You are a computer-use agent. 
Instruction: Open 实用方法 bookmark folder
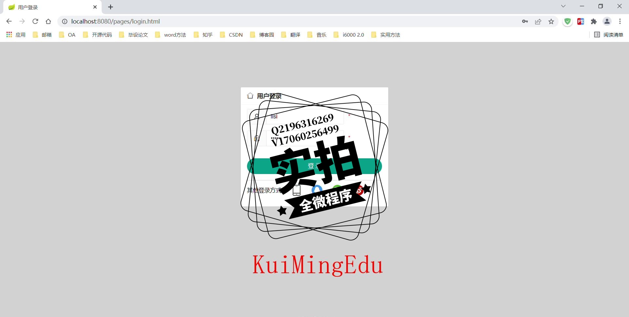[386, 35]
